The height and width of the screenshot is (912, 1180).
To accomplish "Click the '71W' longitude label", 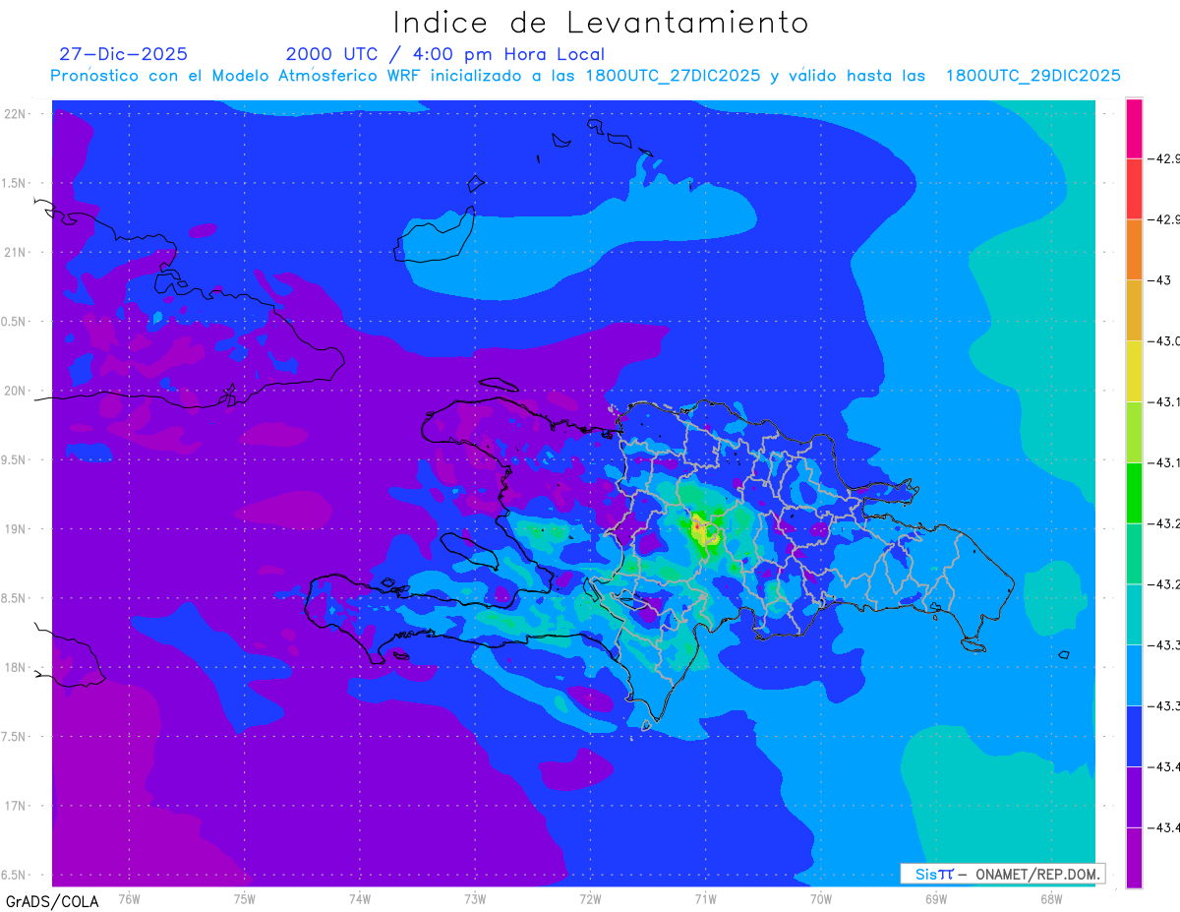I will tap(705, 898).
